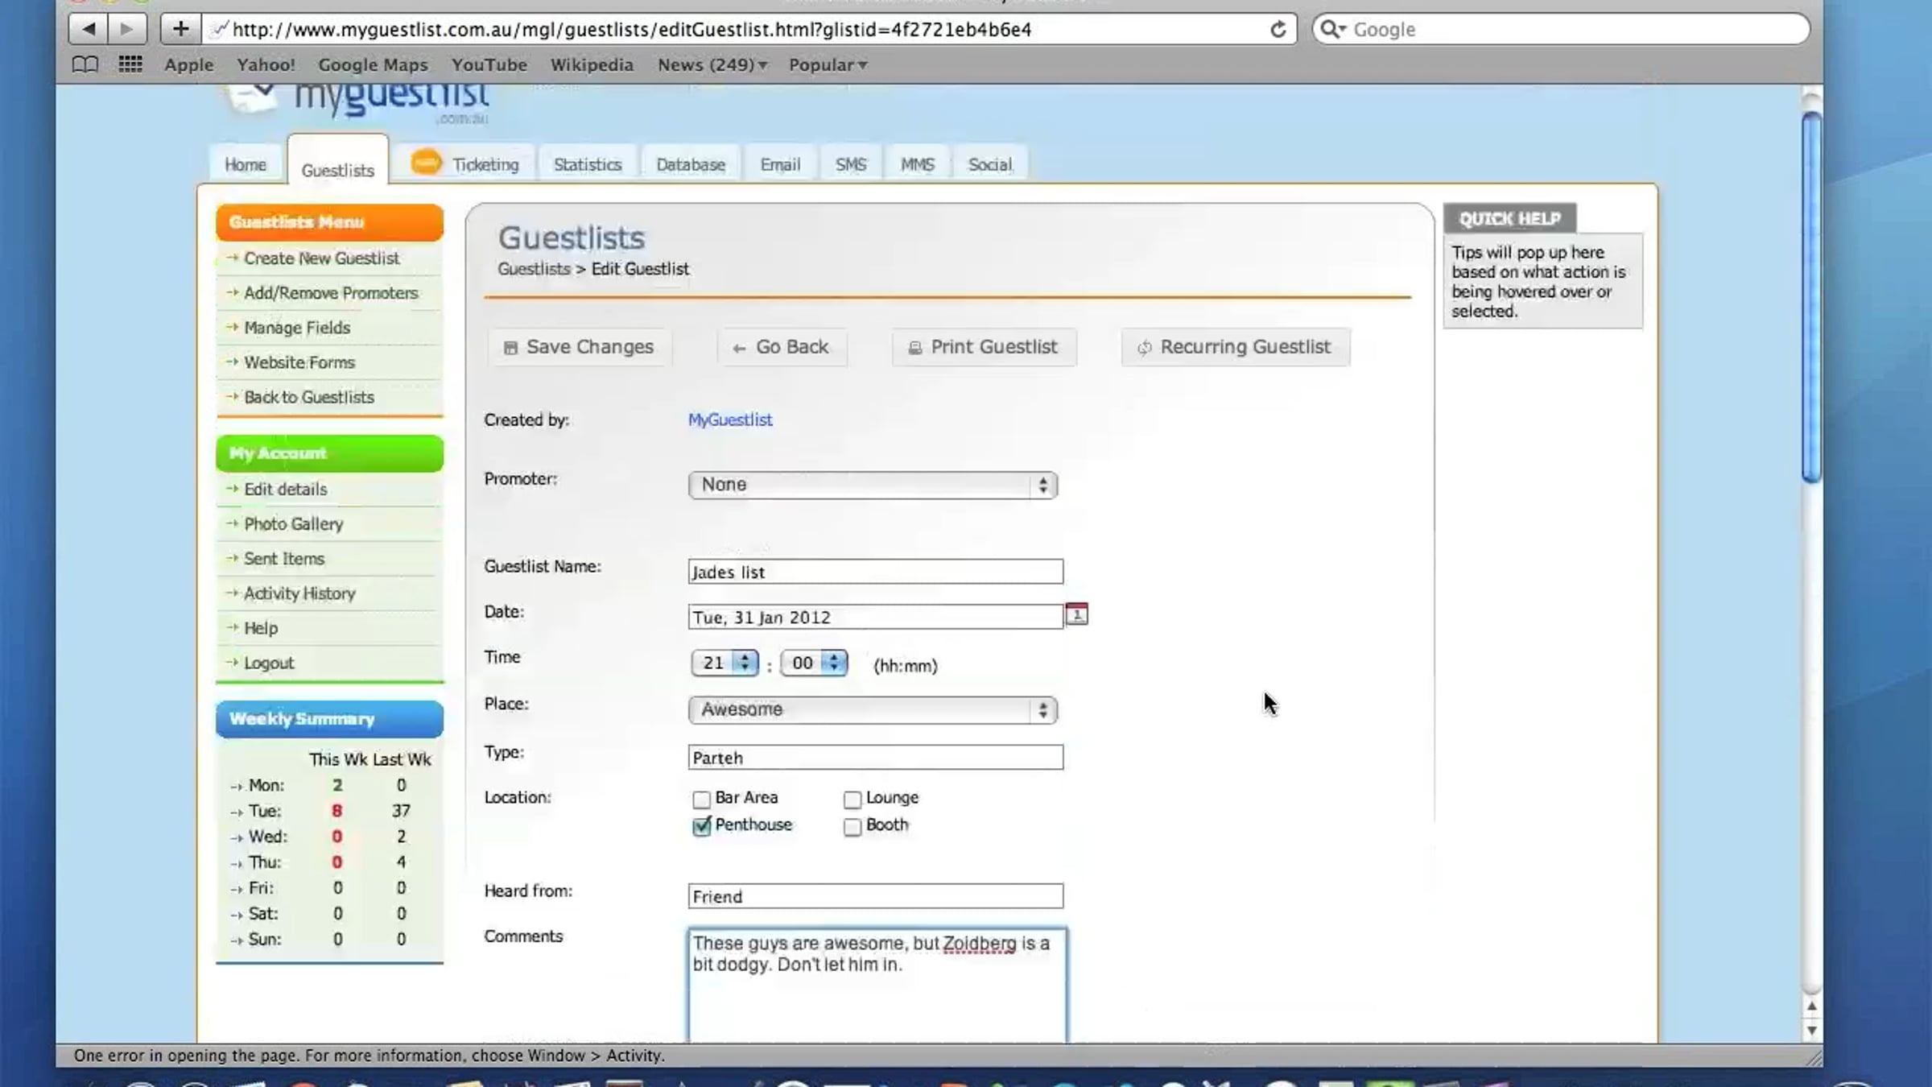The height and width of the screenshot is (1087, 1932).
Task: Click the add bookmark plus button
Action: coord(180,30)
